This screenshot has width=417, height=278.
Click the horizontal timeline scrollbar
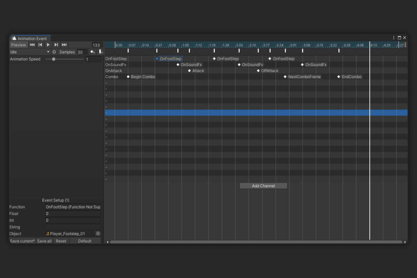[256, 242]
